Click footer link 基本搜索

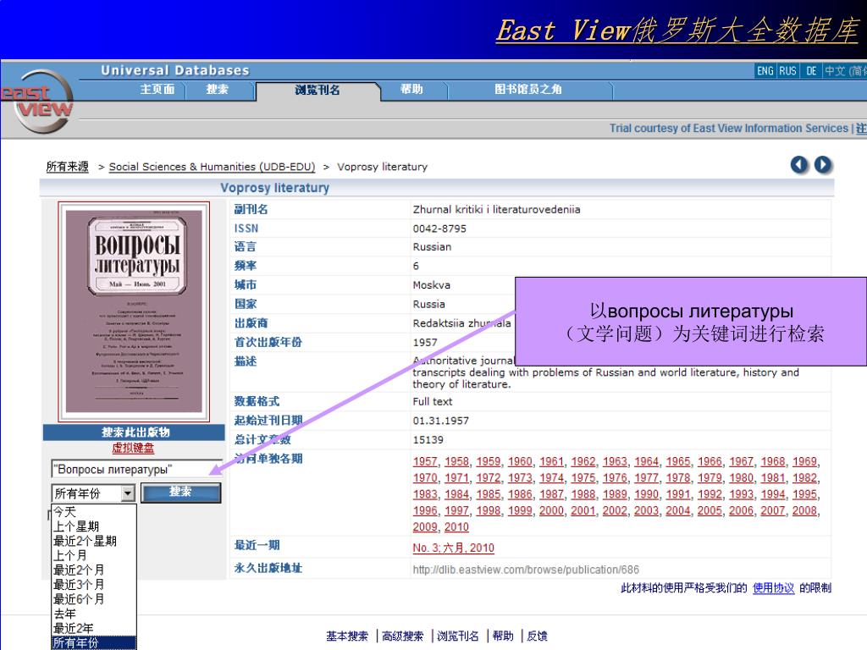pyautogui.click(x=346, y=636)
